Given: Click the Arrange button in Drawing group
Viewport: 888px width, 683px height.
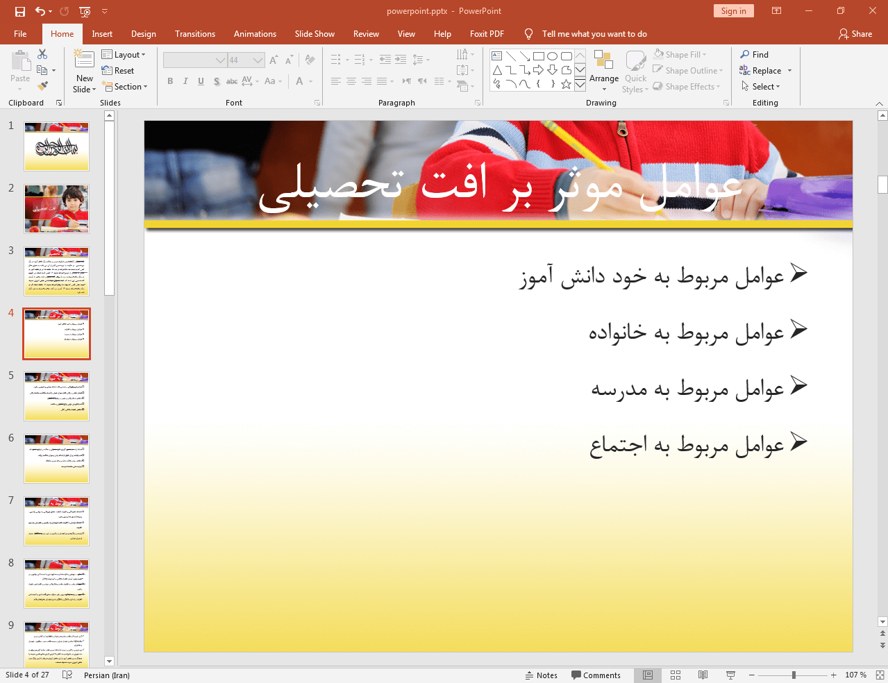Looking at the screenshot, I should (x=604, y=71).
